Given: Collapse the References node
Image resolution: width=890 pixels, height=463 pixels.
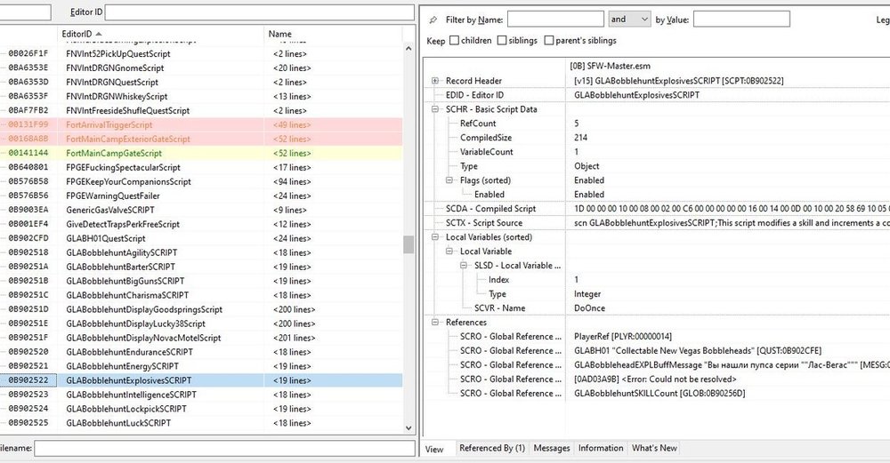Looking at the screenshot, I should (435, 322).
